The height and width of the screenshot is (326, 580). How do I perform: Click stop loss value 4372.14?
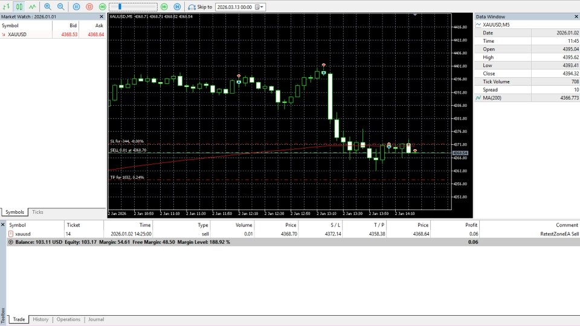(333, 234)
